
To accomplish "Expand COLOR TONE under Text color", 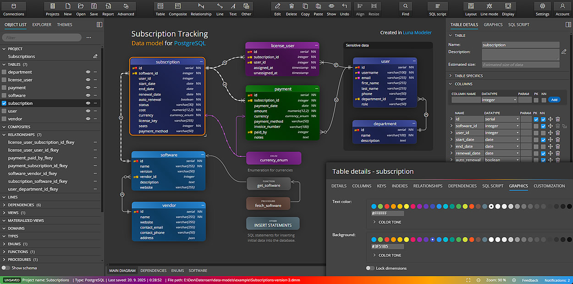I will [x=375, y=222].
